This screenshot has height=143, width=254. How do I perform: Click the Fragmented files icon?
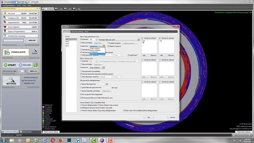coord(5,22)
